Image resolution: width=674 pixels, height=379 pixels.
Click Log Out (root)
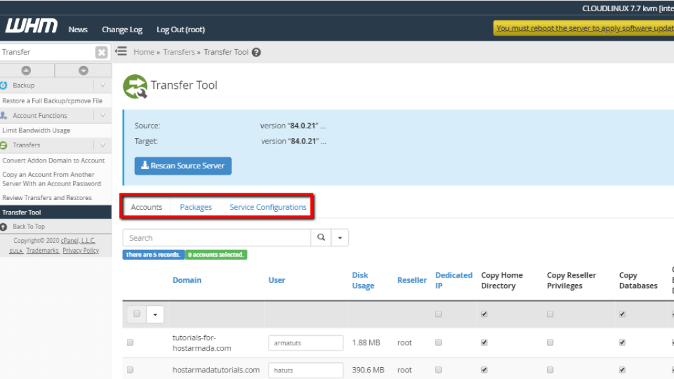[x=180, y=29]
